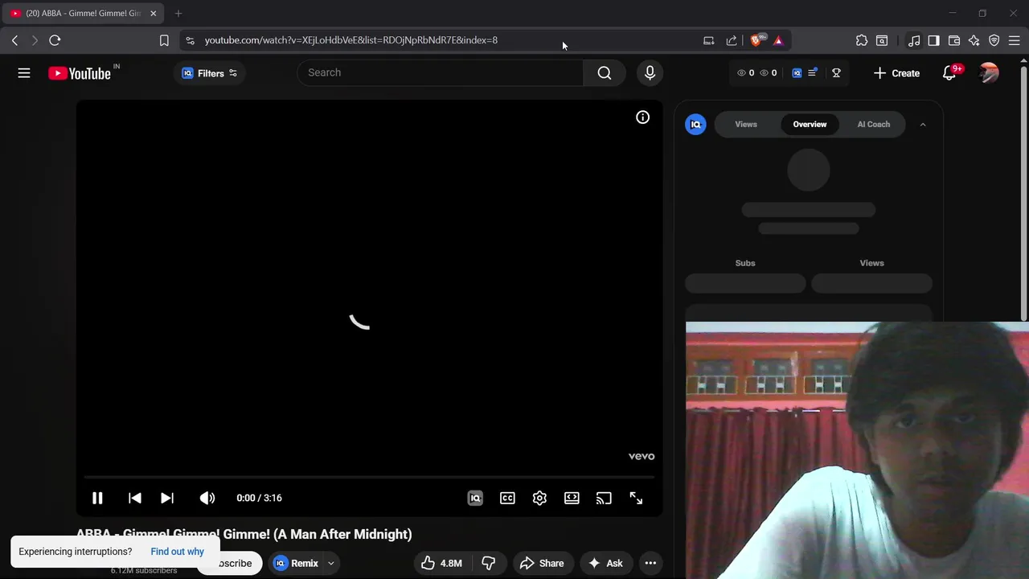This screenshot has width=1029, height=579.
Task: Click the Find out why link
Action: pos(177,552)
